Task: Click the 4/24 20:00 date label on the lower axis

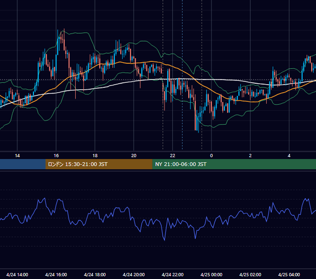Action: pos(134,274)
